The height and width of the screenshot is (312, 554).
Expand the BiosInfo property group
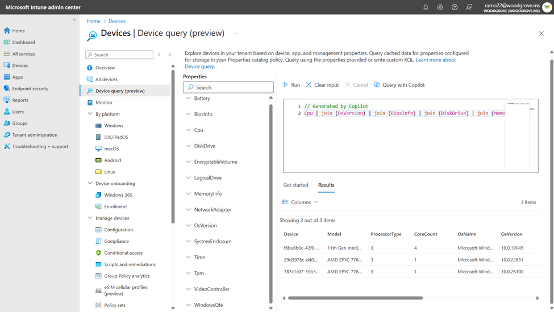(188, 114)
